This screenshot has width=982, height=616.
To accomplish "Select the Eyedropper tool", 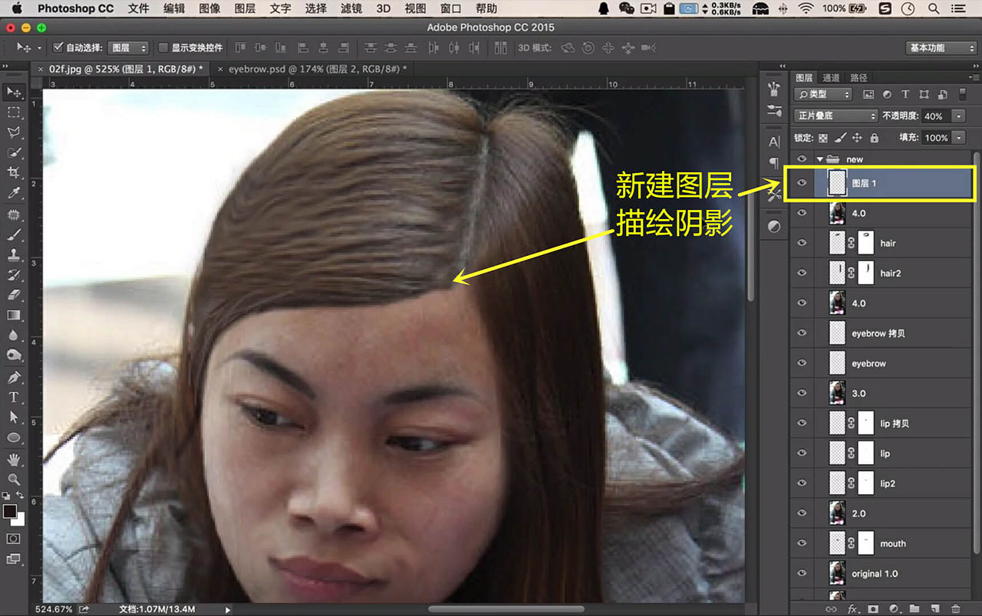I will coord(14,193).
